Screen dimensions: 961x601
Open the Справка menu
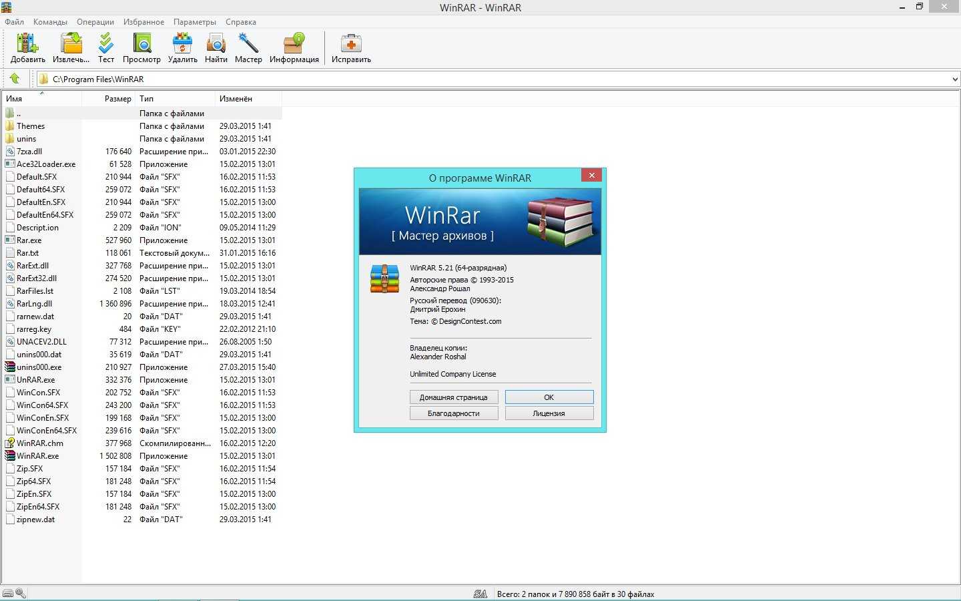pos(241,21)
